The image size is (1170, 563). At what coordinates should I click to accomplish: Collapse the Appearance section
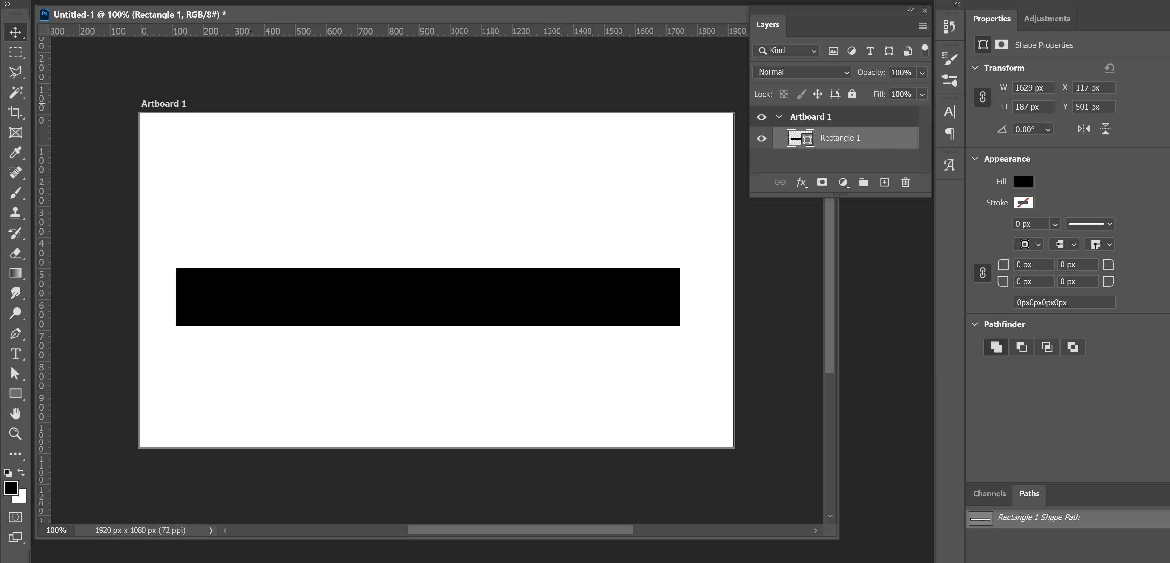975,159
